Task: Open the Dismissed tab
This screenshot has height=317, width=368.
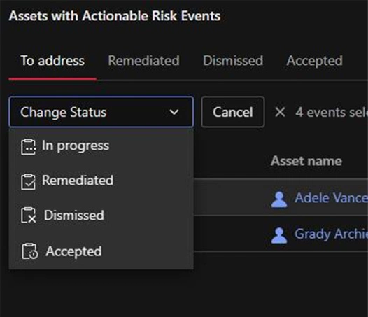Action: click(233, 61)
